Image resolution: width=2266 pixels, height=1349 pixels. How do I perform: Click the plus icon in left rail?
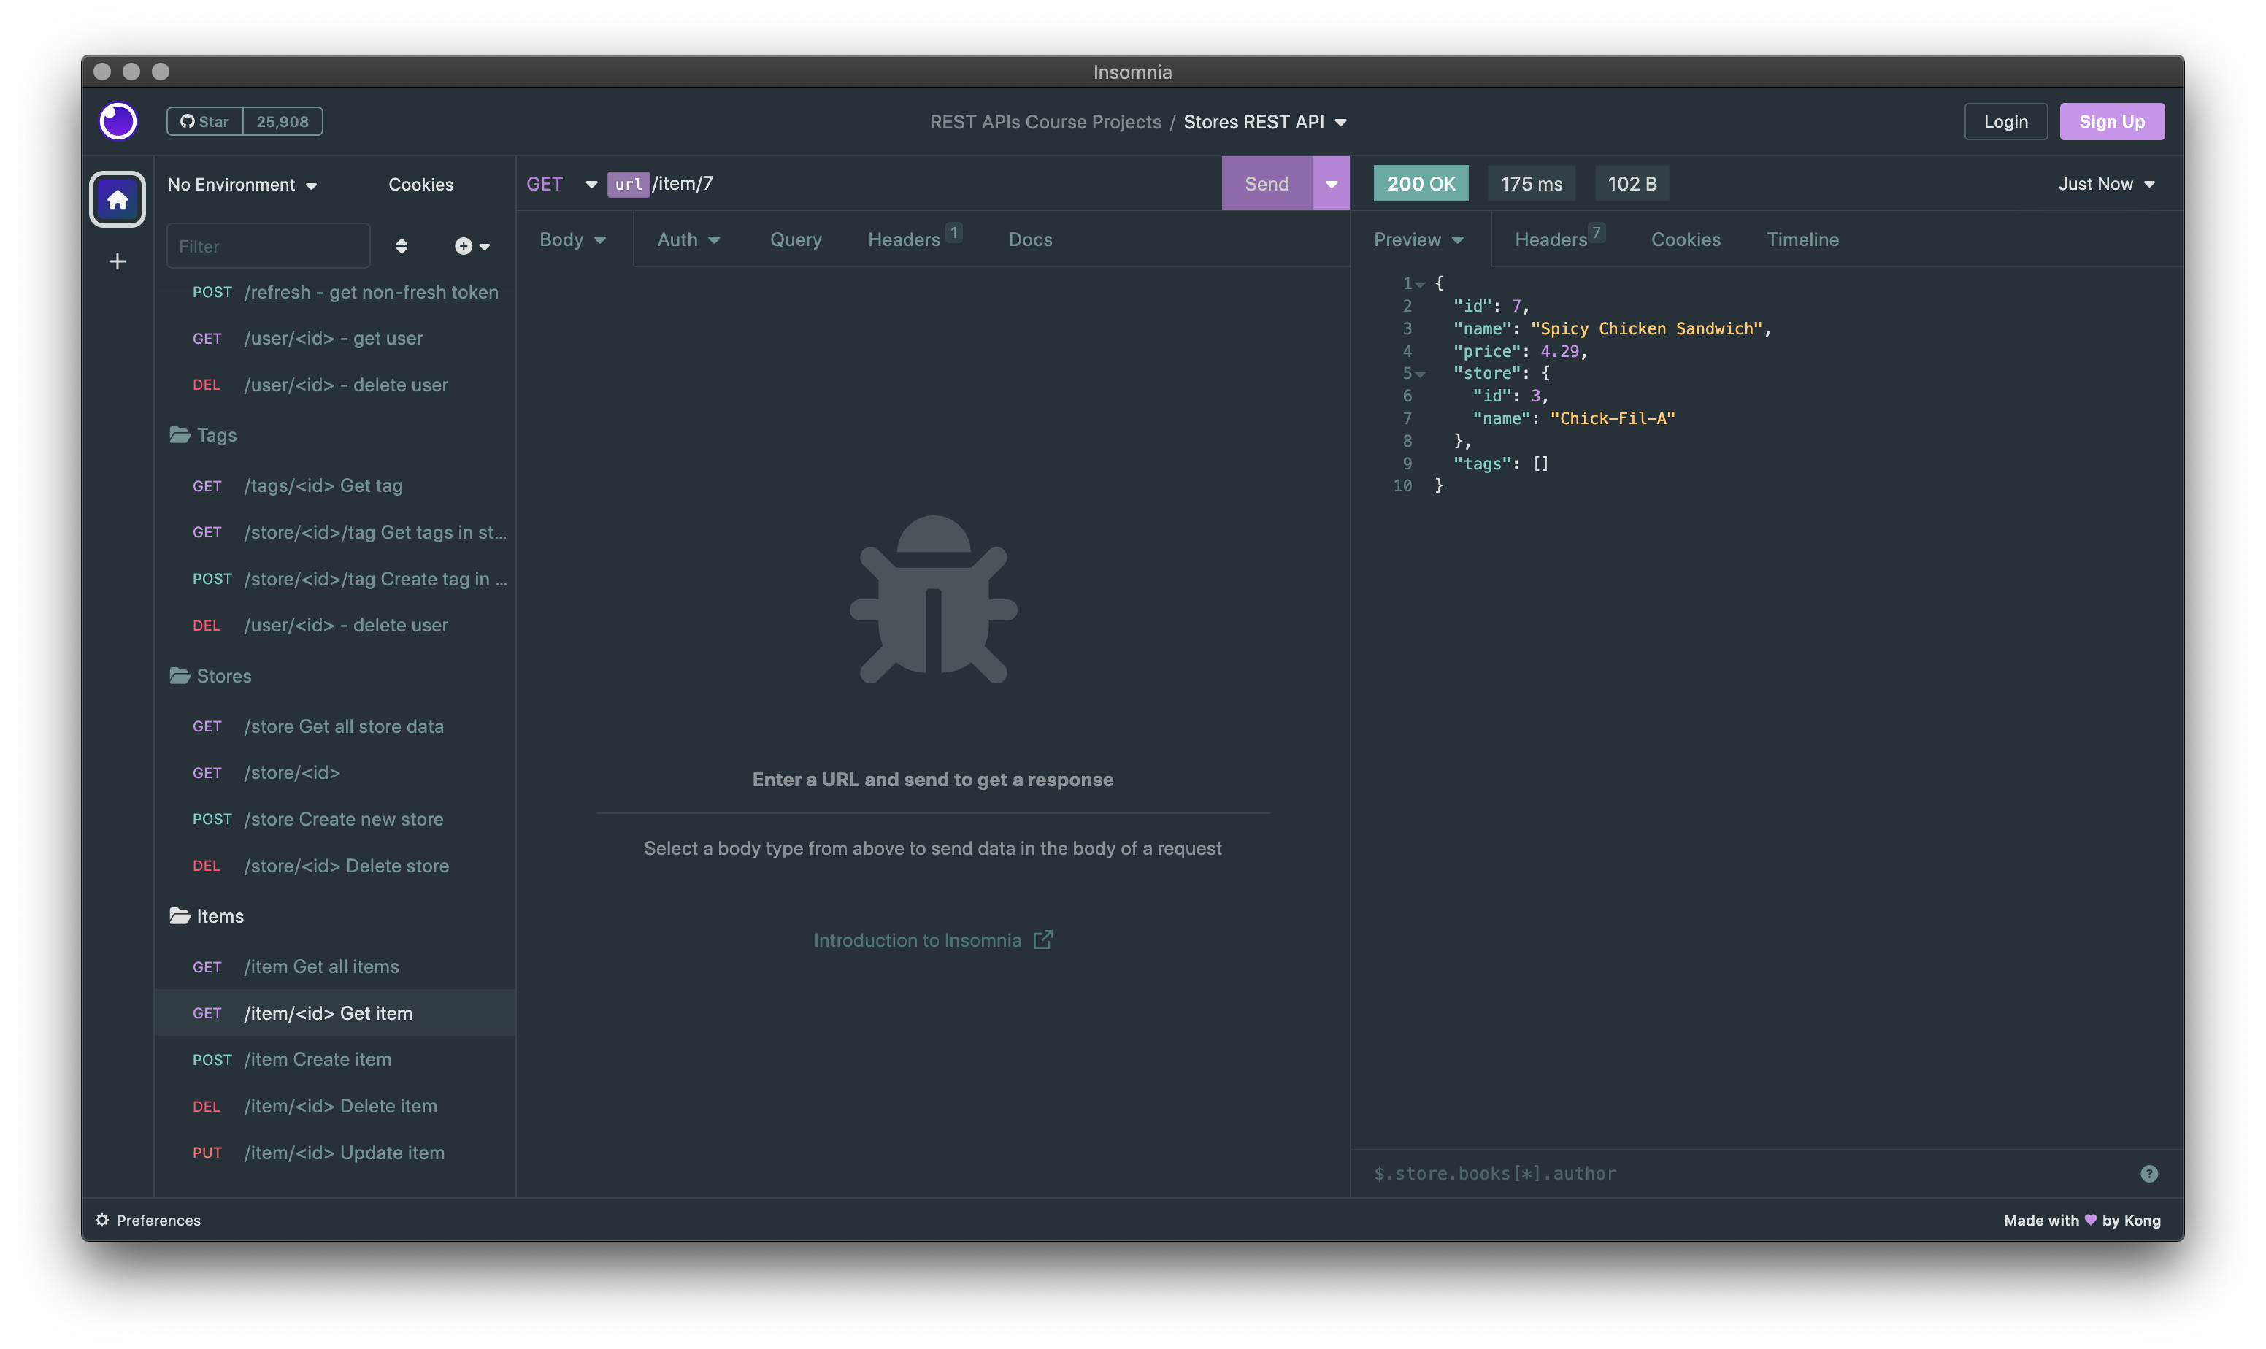(118, 262)
